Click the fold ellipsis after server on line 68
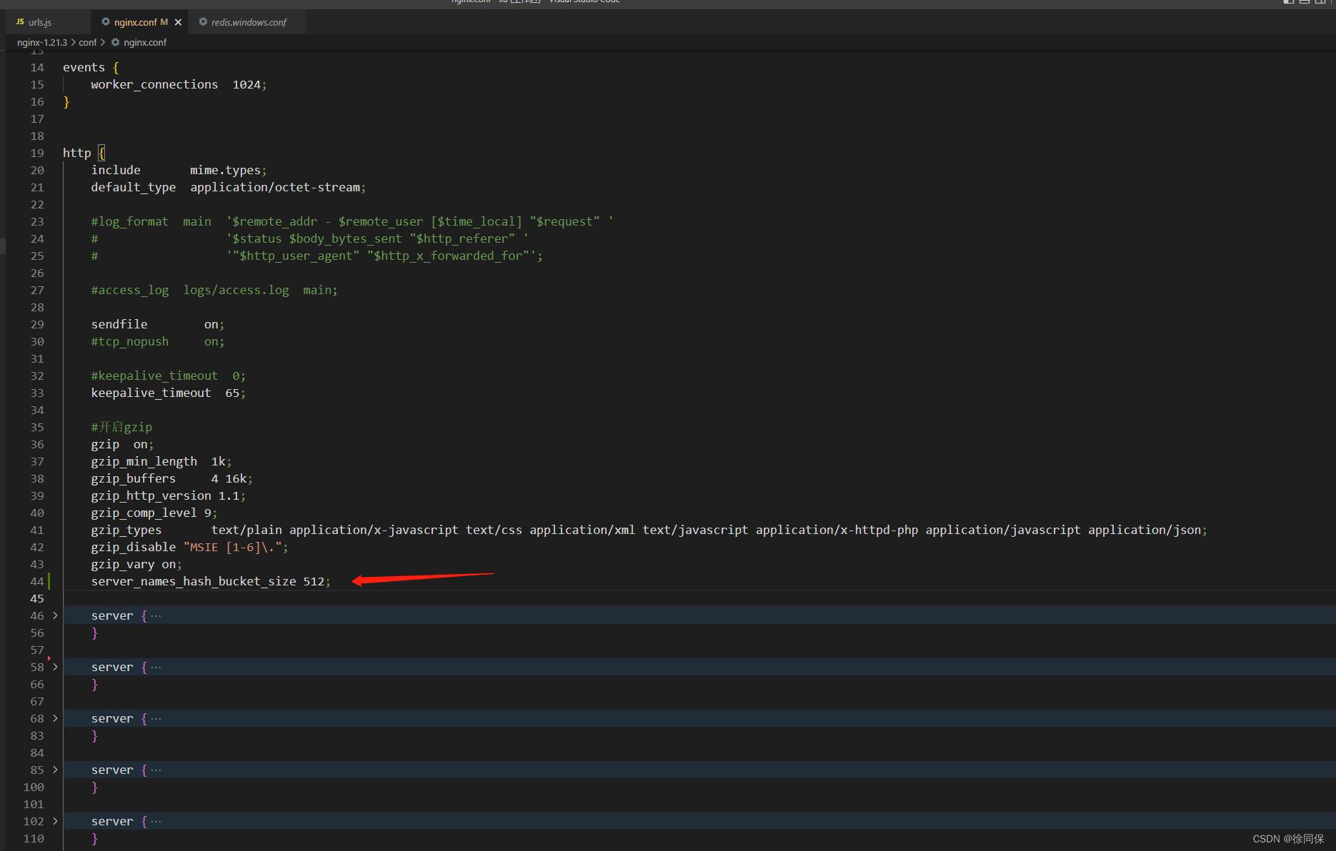Screen dimensions: 1336x851 [156, 718]
